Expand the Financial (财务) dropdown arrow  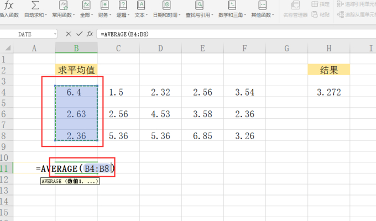tap(110, 15)
